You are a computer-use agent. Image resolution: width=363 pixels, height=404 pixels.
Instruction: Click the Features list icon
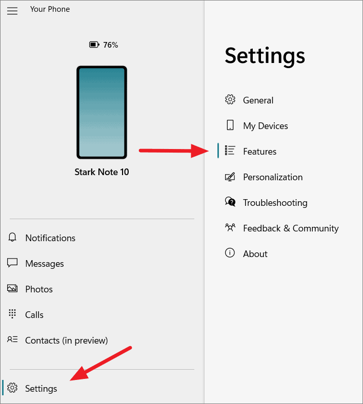tap(230, 151)
